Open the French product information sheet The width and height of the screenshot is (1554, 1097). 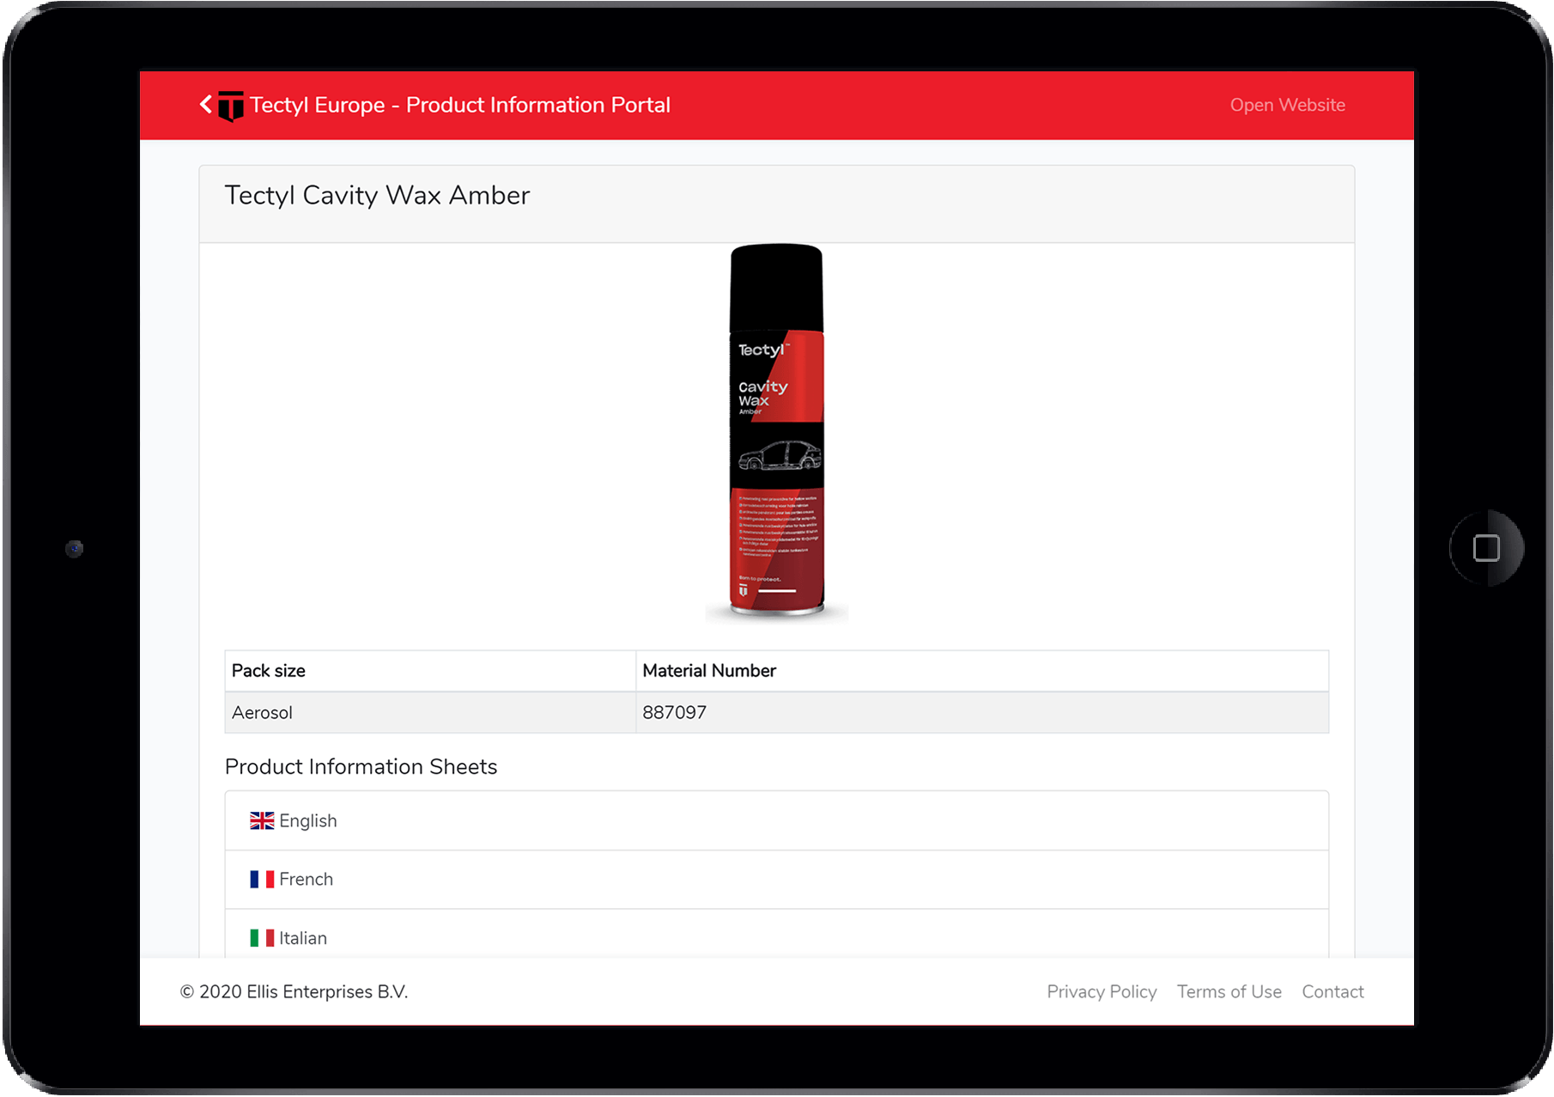point(777,880)
